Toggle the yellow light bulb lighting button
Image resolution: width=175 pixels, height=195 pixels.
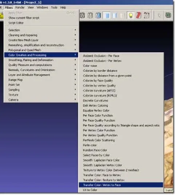(x=131, y=15)
